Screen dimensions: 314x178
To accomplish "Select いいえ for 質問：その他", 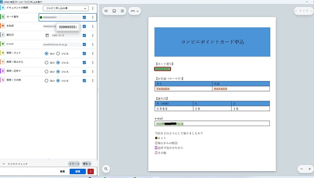I will pyautogui.click(x=58, y=81).
